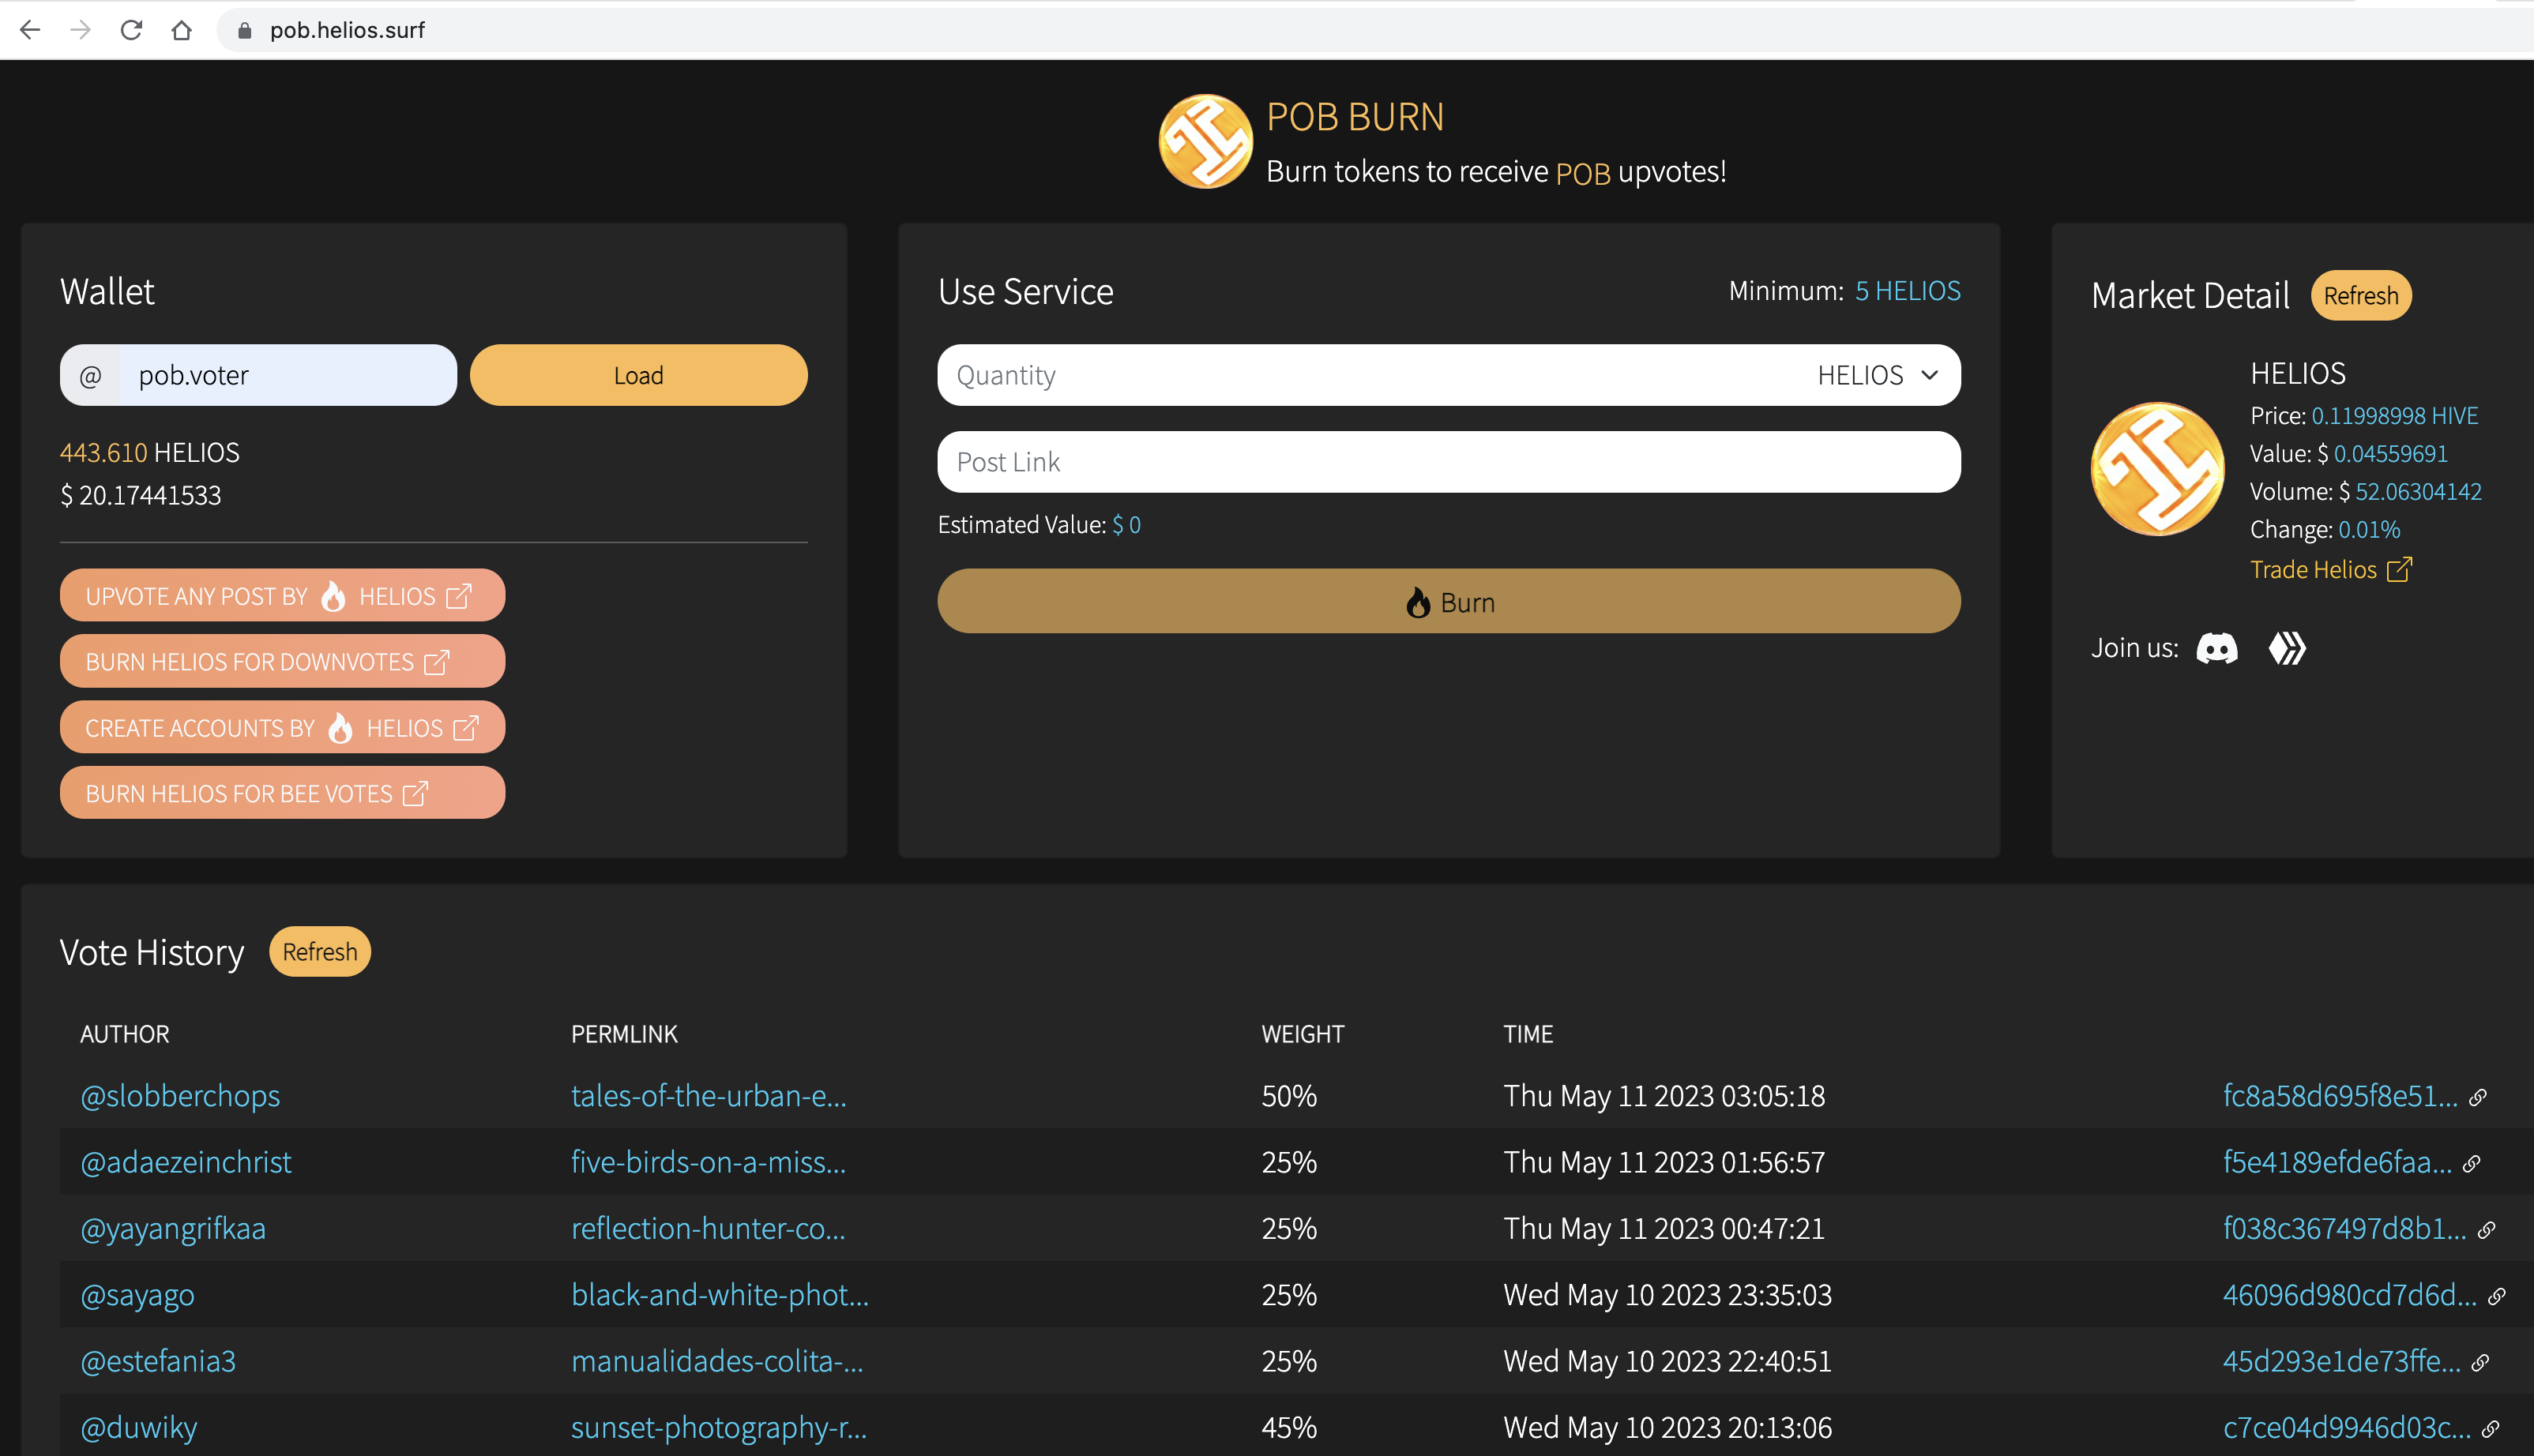Click the price value 0.11998998 HIVE
The width and height of the screenshot is (2534, 1456).
pos(2394,416)
